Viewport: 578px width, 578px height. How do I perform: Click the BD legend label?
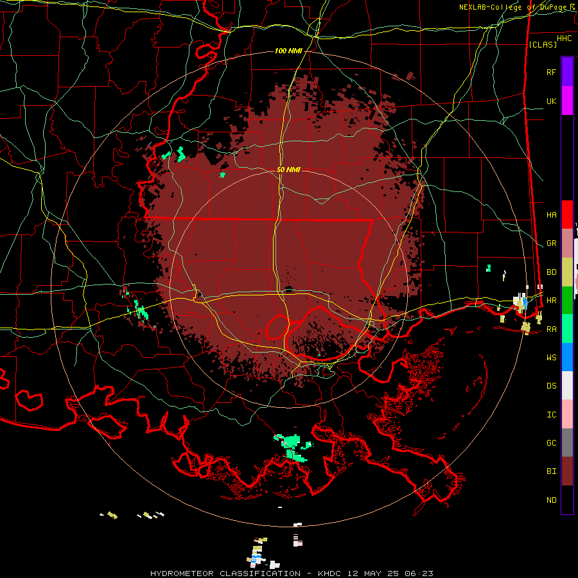[551, 272]
